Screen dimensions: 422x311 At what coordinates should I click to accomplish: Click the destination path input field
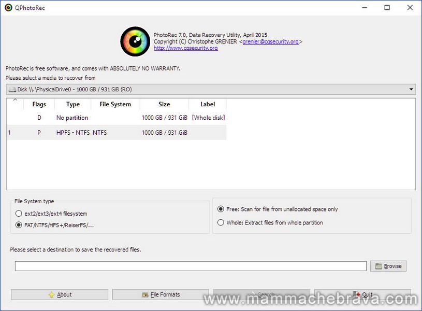click(191, 266)
